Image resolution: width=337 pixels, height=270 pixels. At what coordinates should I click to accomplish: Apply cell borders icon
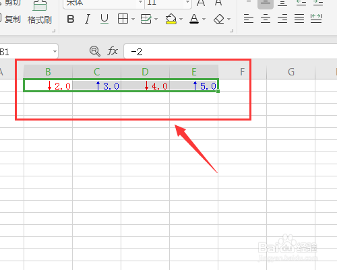[123, 19]
